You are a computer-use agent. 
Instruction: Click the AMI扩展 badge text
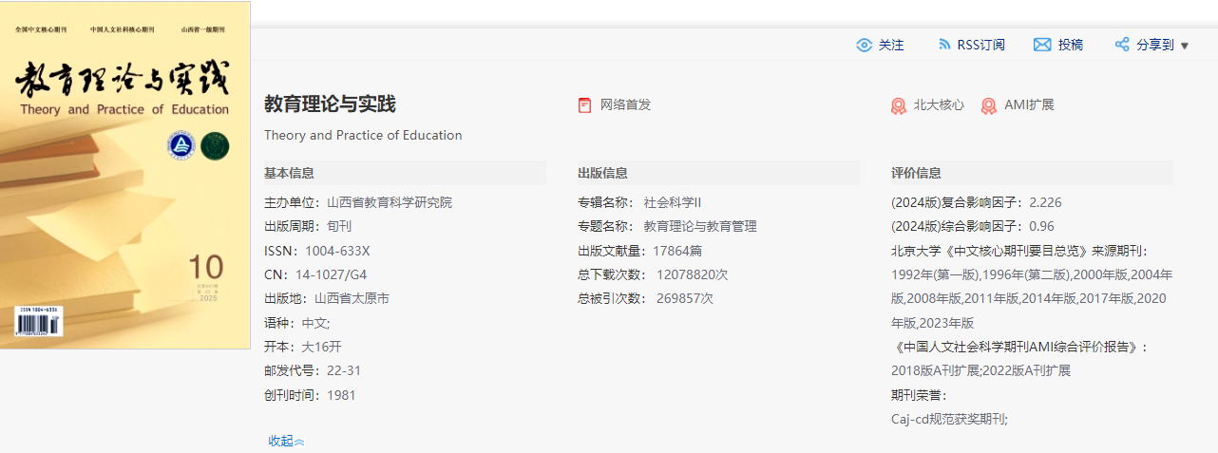1030,104
